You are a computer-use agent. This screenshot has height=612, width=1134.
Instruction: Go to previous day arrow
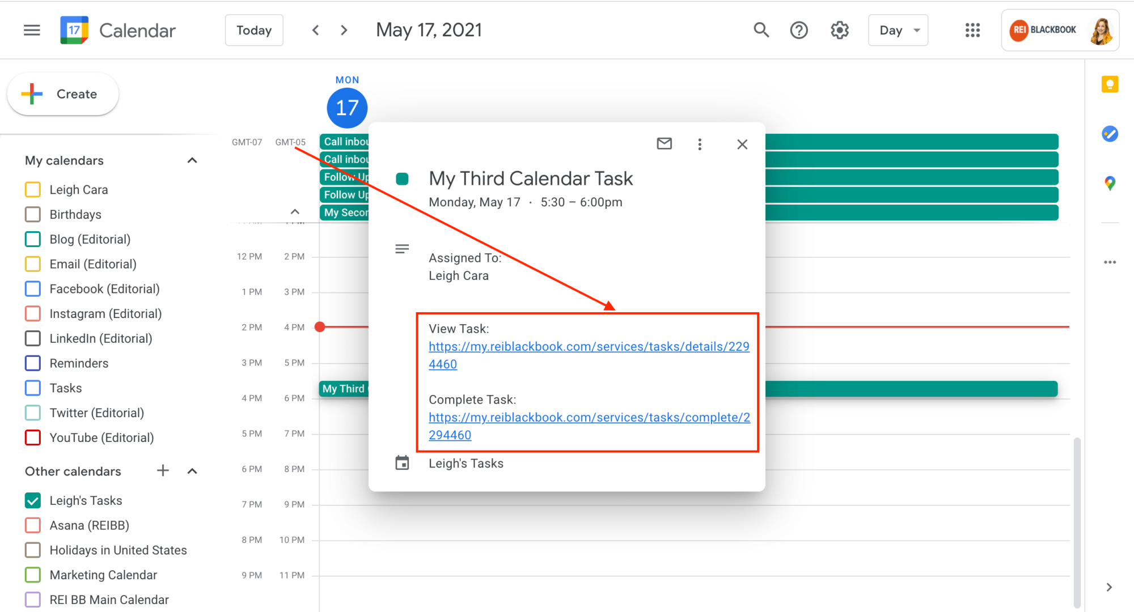point(316,30)
